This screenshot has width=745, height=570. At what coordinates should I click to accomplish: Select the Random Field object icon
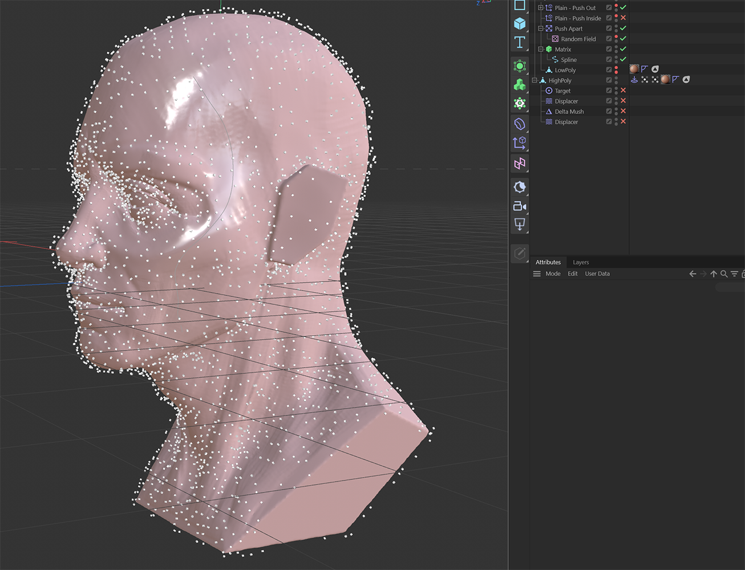pyautogui.click(x=555, y=39)
